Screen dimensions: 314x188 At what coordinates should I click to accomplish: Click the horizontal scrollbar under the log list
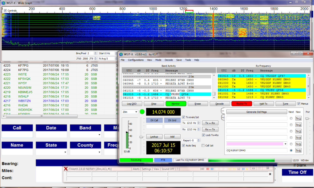tap(42, 116)
